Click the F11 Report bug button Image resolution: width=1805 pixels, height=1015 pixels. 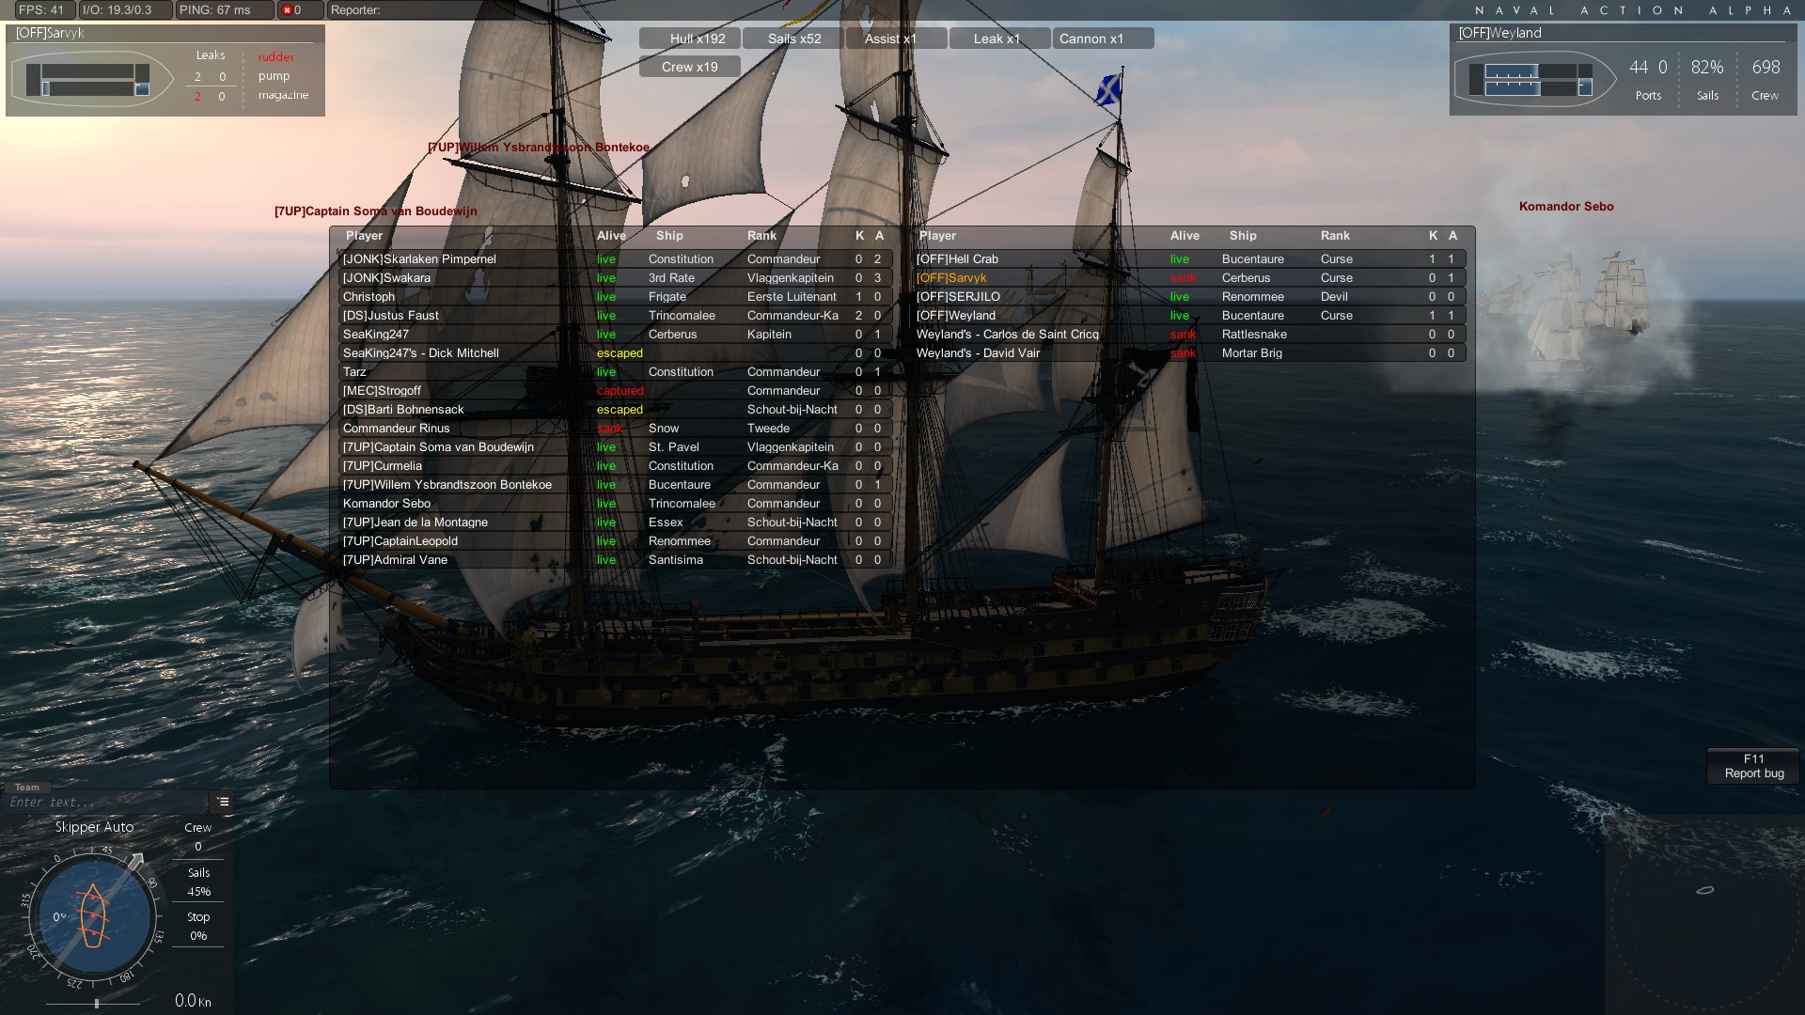click(x=1753, y=766)
